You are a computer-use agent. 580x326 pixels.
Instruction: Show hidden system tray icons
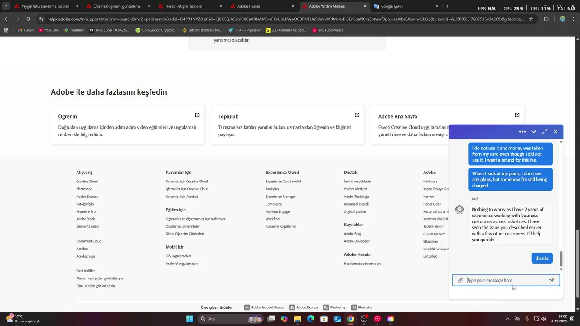point(507,319)
